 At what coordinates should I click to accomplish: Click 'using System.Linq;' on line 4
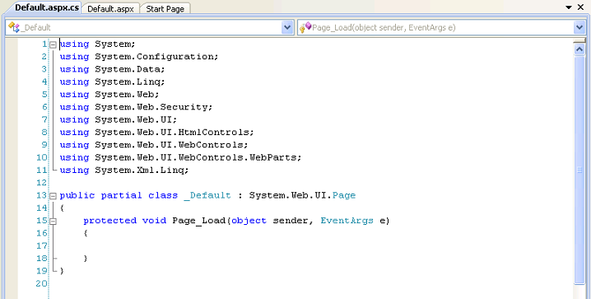(112, 82)
